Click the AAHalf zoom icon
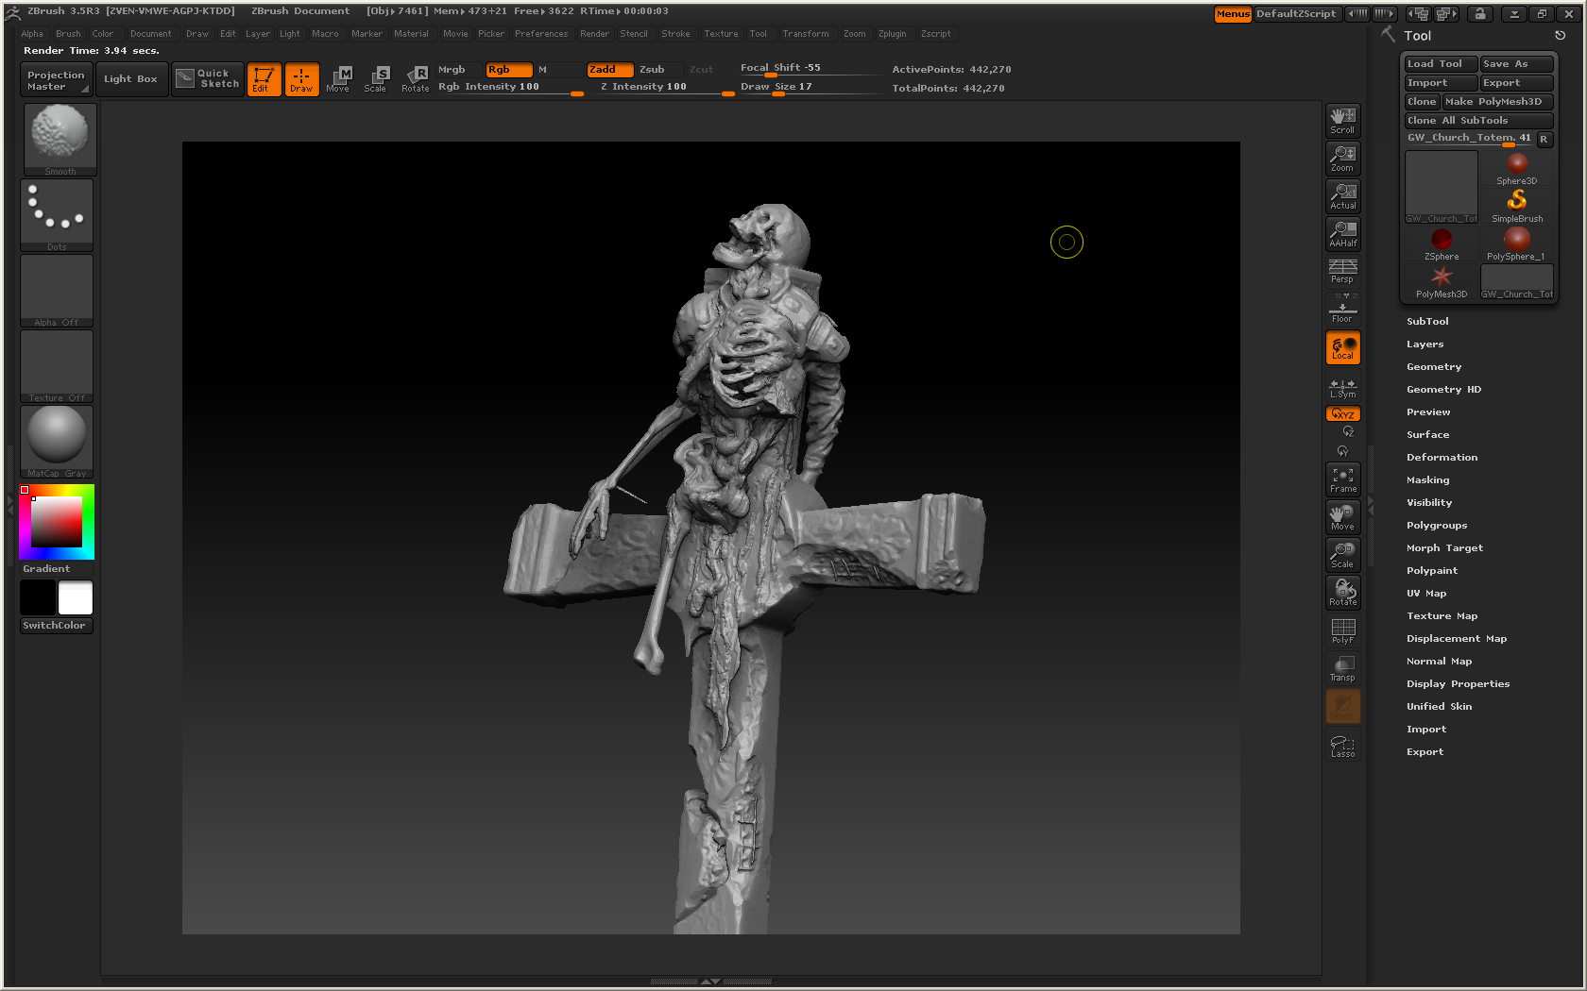Screen dimensions: 1587x991 [x=1343, y=234]
